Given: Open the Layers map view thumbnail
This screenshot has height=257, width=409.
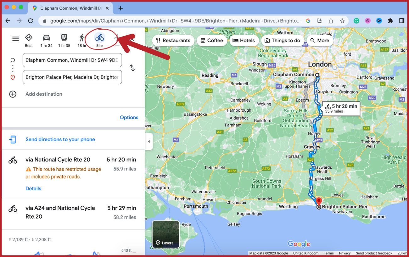Looking at the screenshot, I should click(x=166, y=234).
